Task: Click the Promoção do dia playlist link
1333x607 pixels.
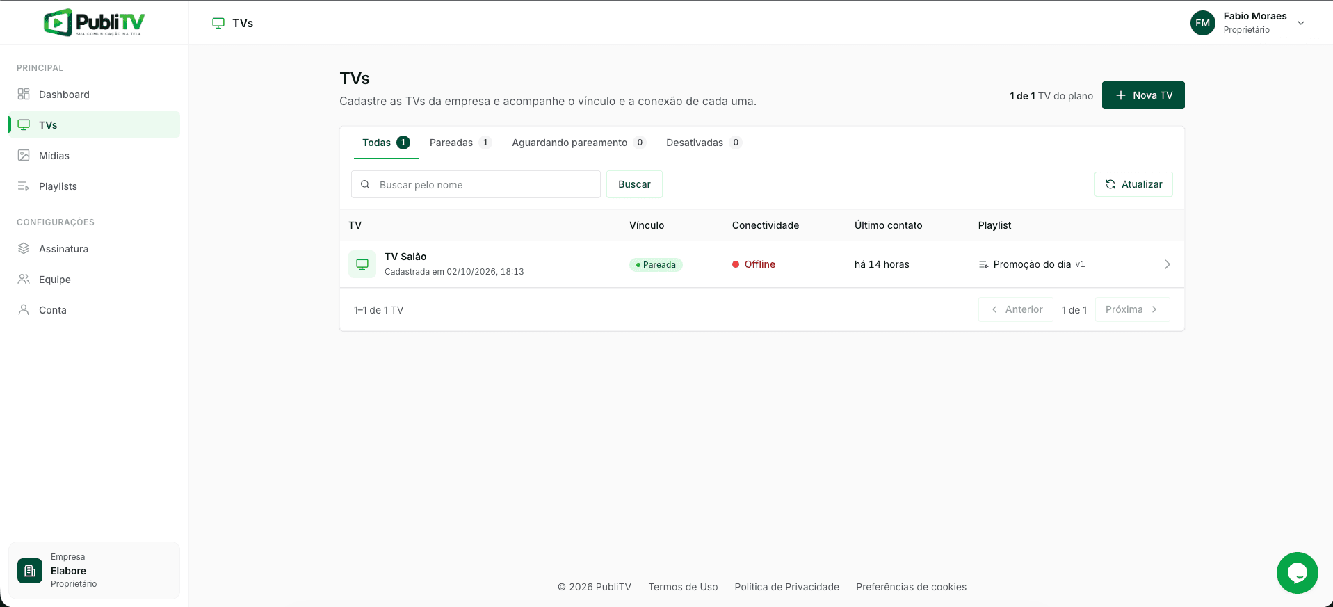Action: 1032,264
